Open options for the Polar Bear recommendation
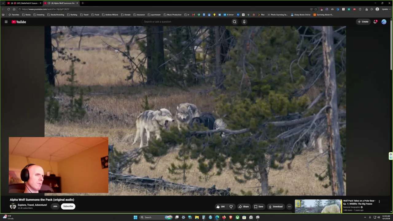 [379, 202]
